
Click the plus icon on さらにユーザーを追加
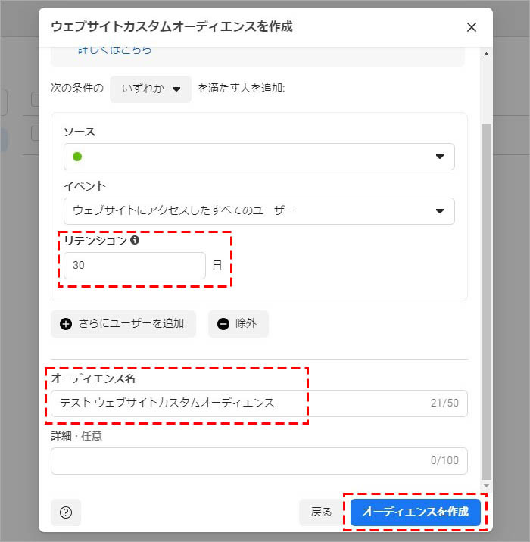click(66, 324)
